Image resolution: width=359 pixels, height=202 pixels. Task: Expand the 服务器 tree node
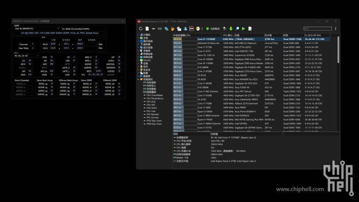click(x=138, y=44)
